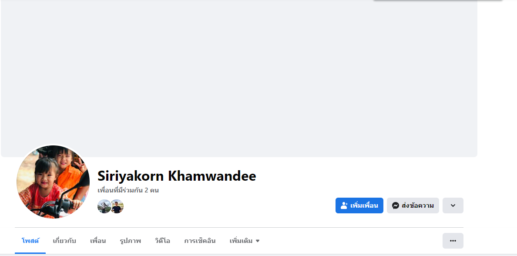Open Siriyakorn's circular profile picture
517x256 pixels.
[53, 182]
